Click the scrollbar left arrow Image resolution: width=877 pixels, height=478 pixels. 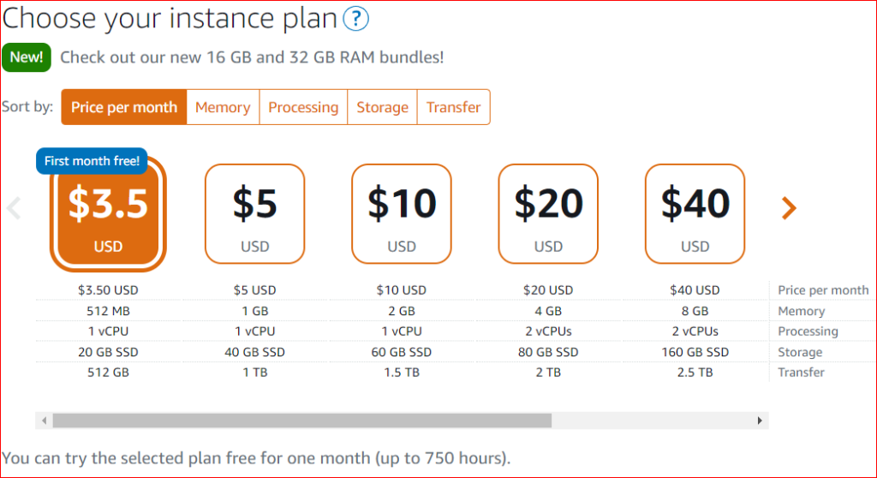tap(44, 421)
